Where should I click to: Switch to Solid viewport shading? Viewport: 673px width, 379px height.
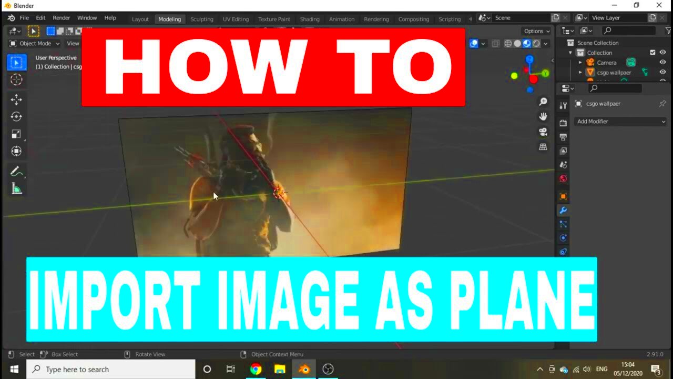point(517,44)
